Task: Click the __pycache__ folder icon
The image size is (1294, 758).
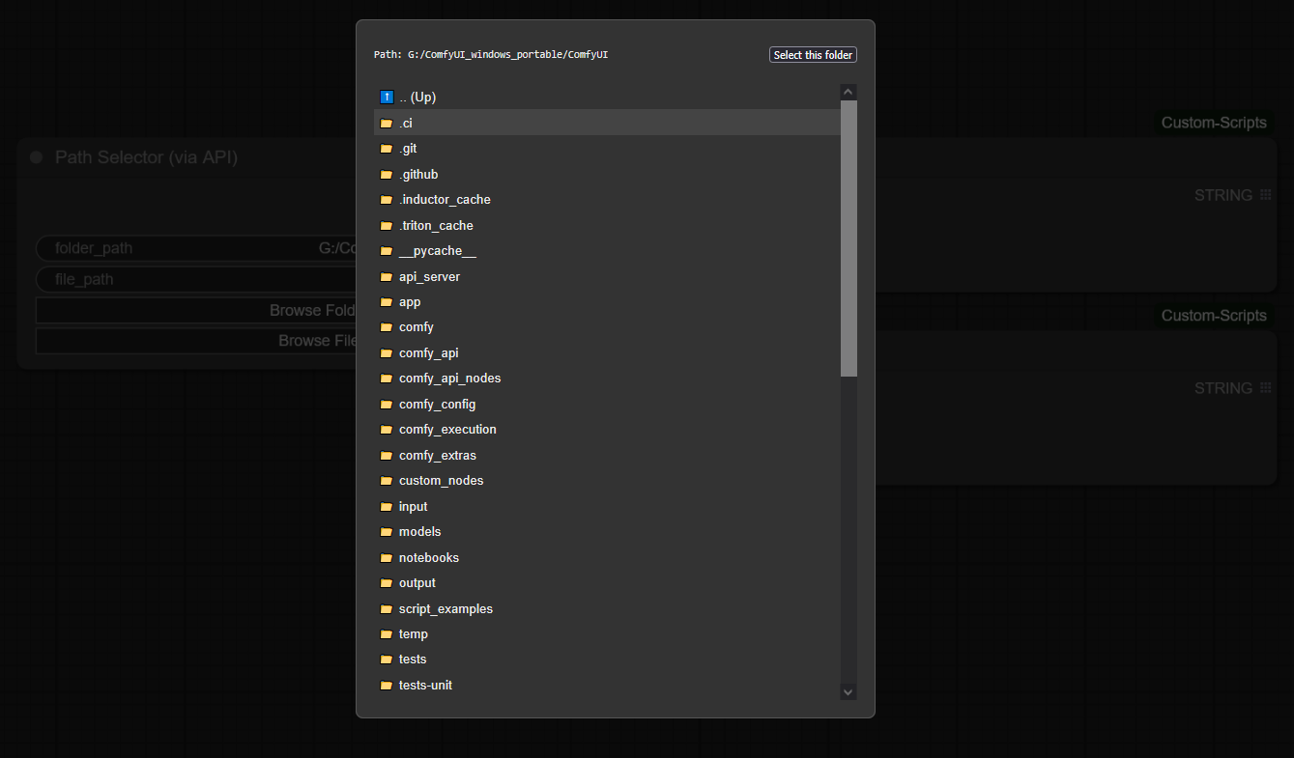Action: coord(387,251)
